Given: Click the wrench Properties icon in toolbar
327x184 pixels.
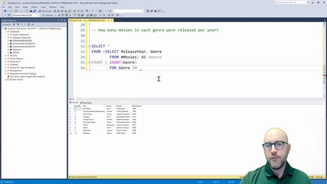Looking at the screenshot, I should pos(152,11).
